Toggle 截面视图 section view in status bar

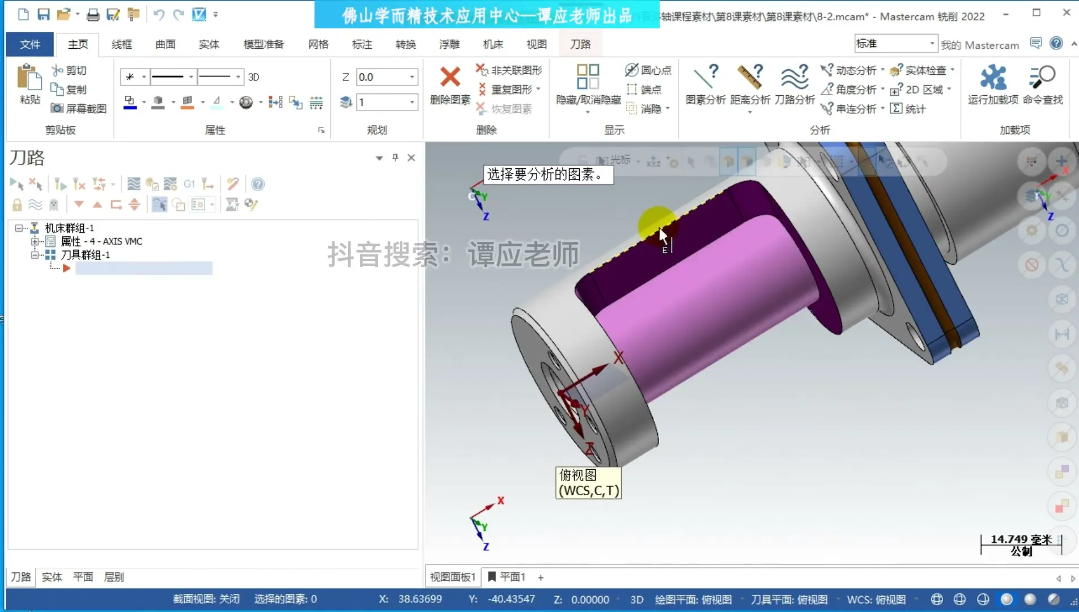(x=206, y=599)
